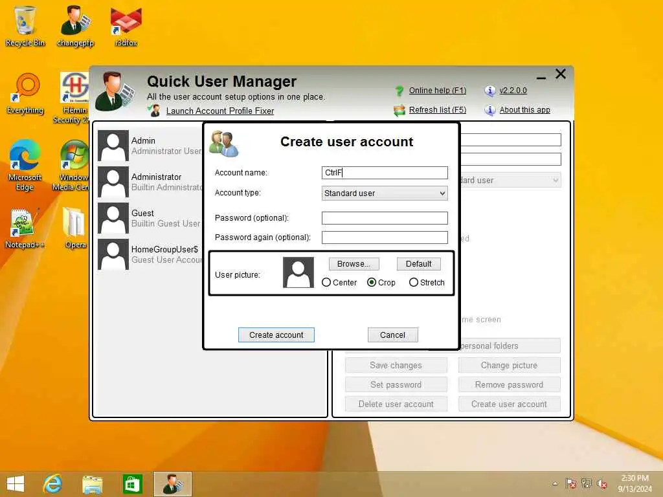This screenshot has width=663, height=497.
Task: Select the Crop picture option
Action: 381,282
